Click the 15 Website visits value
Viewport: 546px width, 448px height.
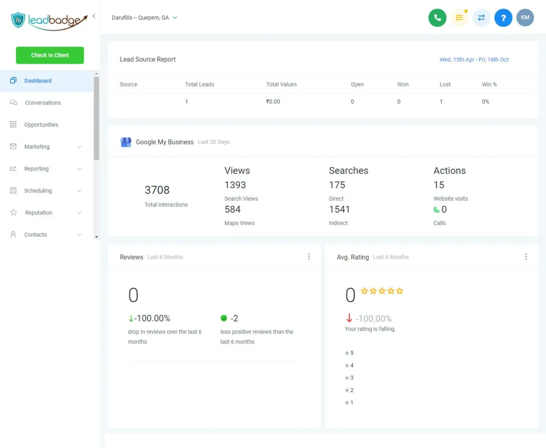pyautogui.click(x=439, y=185)
